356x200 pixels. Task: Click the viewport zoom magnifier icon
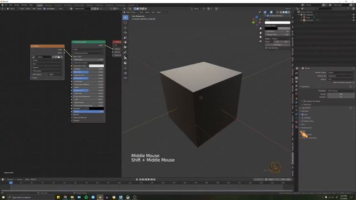tap(260, 28)
